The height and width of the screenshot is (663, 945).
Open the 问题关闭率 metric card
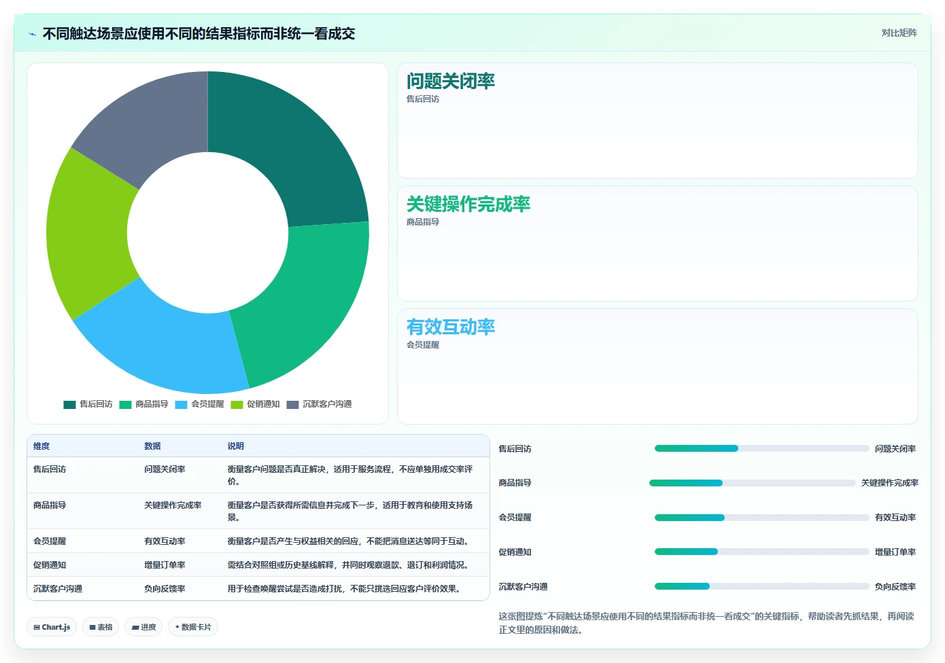pos(657,121)
